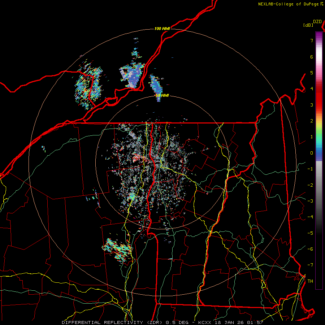The height and width of the screenshot is (325, 325).
Task: Click the DZD label above the color scale
Action: pos(317,22)
